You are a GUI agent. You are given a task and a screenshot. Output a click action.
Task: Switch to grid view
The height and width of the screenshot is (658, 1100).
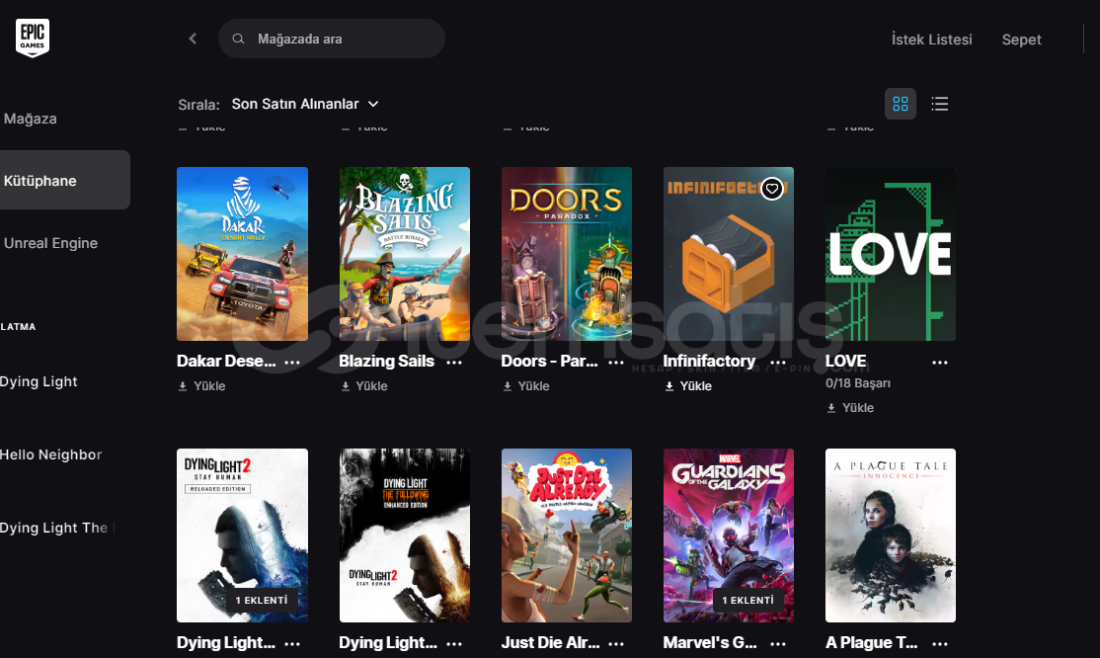click(901, 104)
